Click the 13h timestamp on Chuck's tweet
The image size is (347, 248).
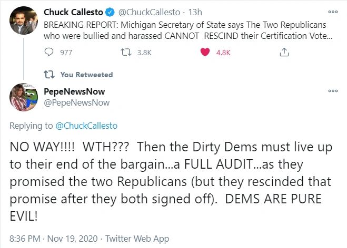tap(194, 12)
